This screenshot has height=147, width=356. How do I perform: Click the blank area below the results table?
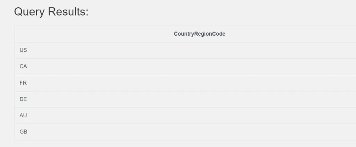tap(185, 144)
